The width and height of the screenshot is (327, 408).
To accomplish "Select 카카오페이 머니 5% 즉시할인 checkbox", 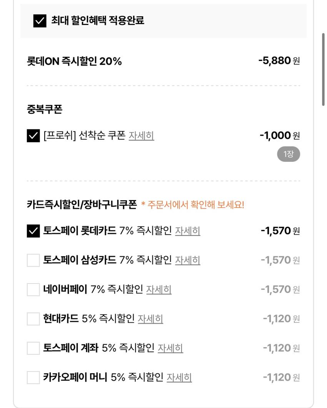I will pyautogui.click(x=33, y=378).
